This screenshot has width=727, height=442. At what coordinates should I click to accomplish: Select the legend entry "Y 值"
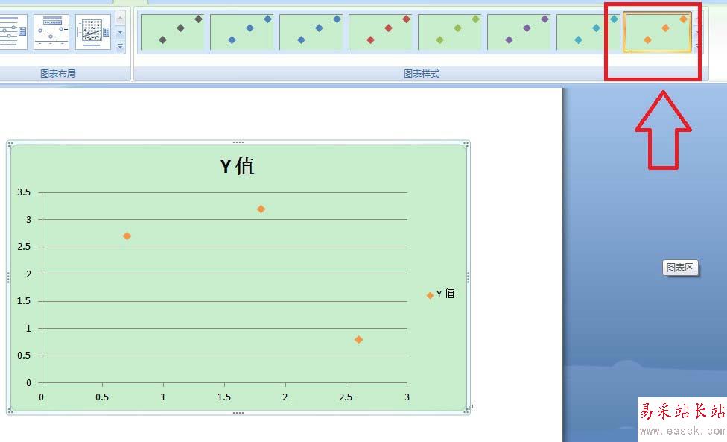445,294
